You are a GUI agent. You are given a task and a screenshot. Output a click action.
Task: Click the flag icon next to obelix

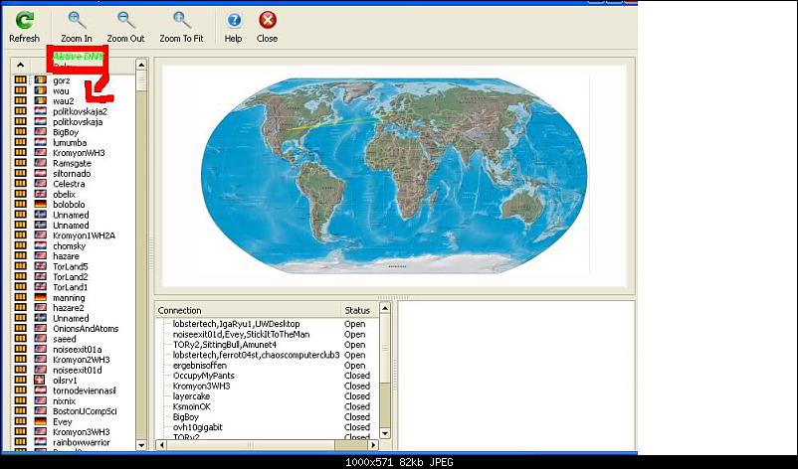pyautogui.click(x=40, y=194)
